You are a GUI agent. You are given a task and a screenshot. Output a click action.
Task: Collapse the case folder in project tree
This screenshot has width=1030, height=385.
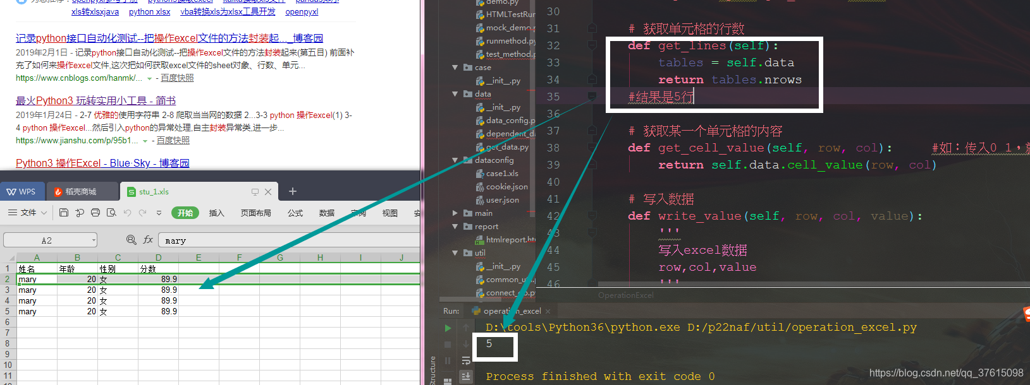[x=455, y=67]
